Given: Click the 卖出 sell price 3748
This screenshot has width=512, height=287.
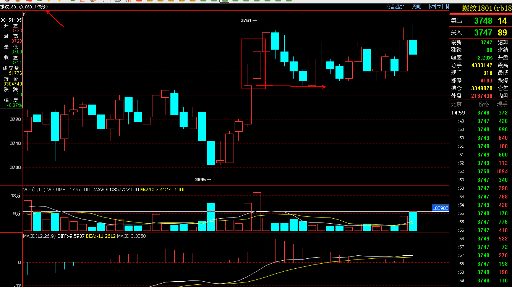Looking at the screenshot, I should pos(483,21).
